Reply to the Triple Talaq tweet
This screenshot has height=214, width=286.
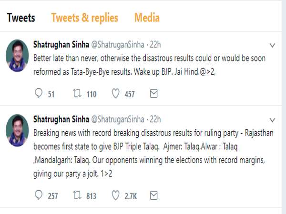coord(39,195)
